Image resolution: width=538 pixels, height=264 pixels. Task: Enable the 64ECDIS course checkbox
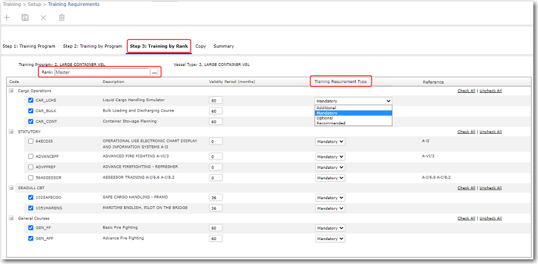pos(31,141)
